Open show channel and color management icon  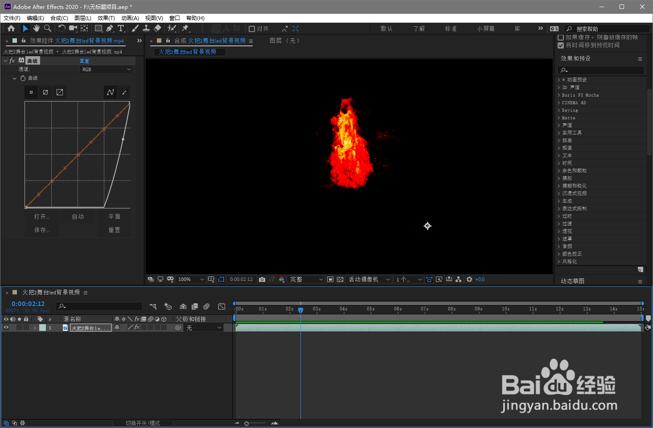tap(281, 279)
